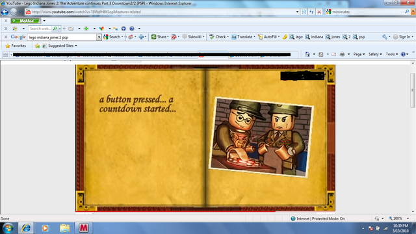416x234 pixels.
Task: Click the Feeds icon in command bar
Action: pos(320,54)
